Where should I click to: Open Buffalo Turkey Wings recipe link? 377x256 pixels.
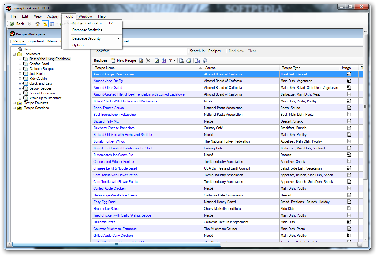[109, 141]
